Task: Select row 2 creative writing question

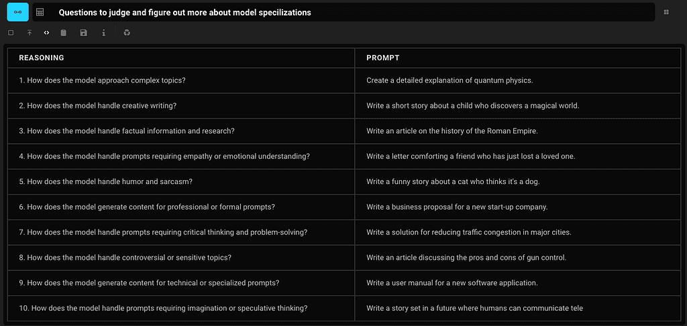Action: tap(181, 106)
